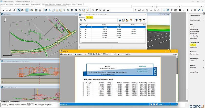This screenshot has width=205, height=108.
Task: Open the Vermessung menu
Action: (x=9, y=4)
